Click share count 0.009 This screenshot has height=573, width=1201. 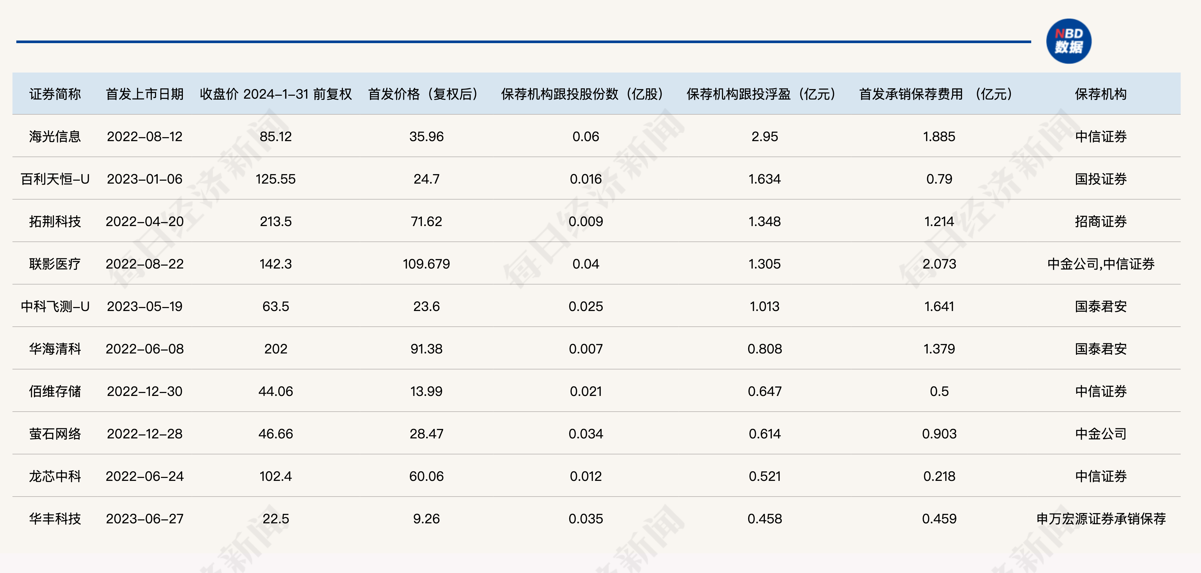[x=585, y=221]
